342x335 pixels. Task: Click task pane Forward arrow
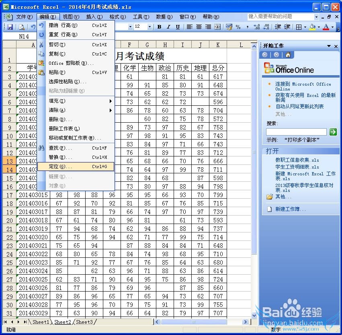tap(276, 55)
